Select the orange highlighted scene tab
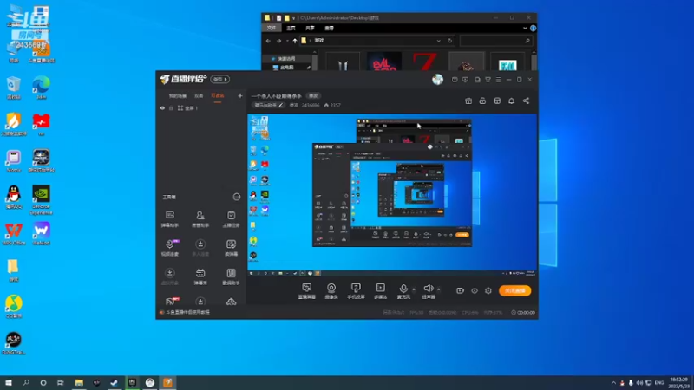 click(x=218, y=95)
